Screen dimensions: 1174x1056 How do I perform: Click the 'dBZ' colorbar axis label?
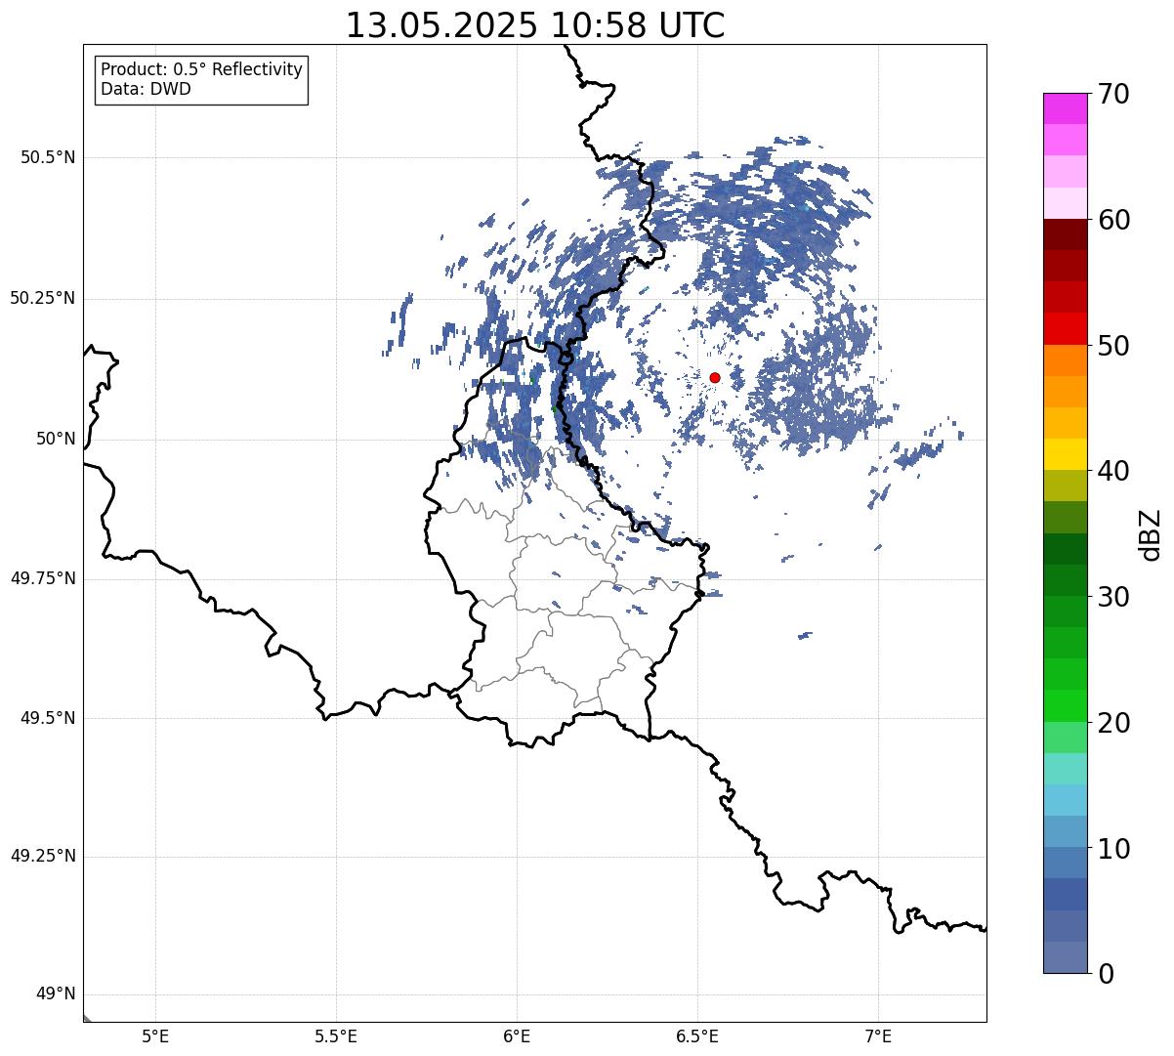pos(1152,533)
